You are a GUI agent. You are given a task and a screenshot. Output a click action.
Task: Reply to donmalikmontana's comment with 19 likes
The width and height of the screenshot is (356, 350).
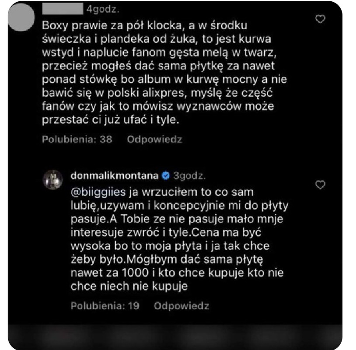[181, 306]
